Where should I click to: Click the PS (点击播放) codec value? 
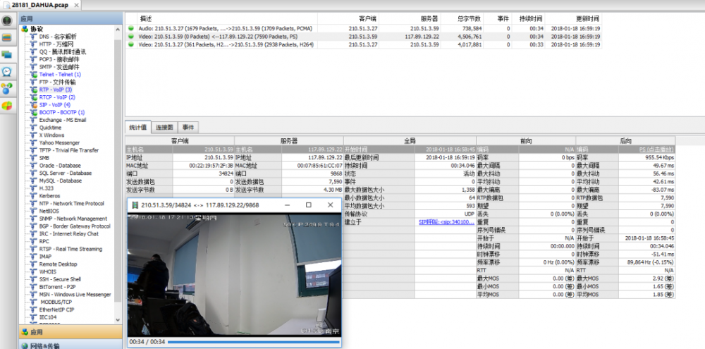(x=656, y=149)
